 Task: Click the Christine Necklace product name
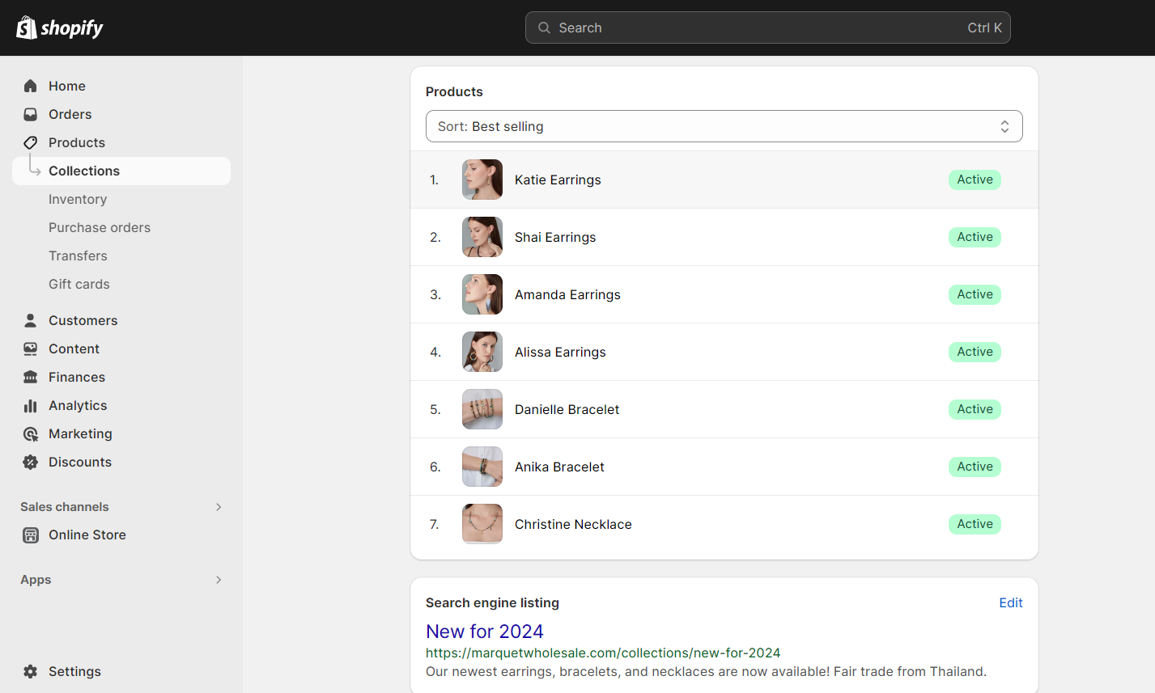(573, 524)
